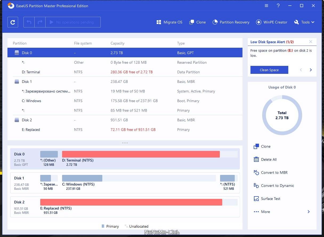Click the Usage of Disk 0 donut chart
The height and width of the screenshot is (237, 324).
pos(282,115)
